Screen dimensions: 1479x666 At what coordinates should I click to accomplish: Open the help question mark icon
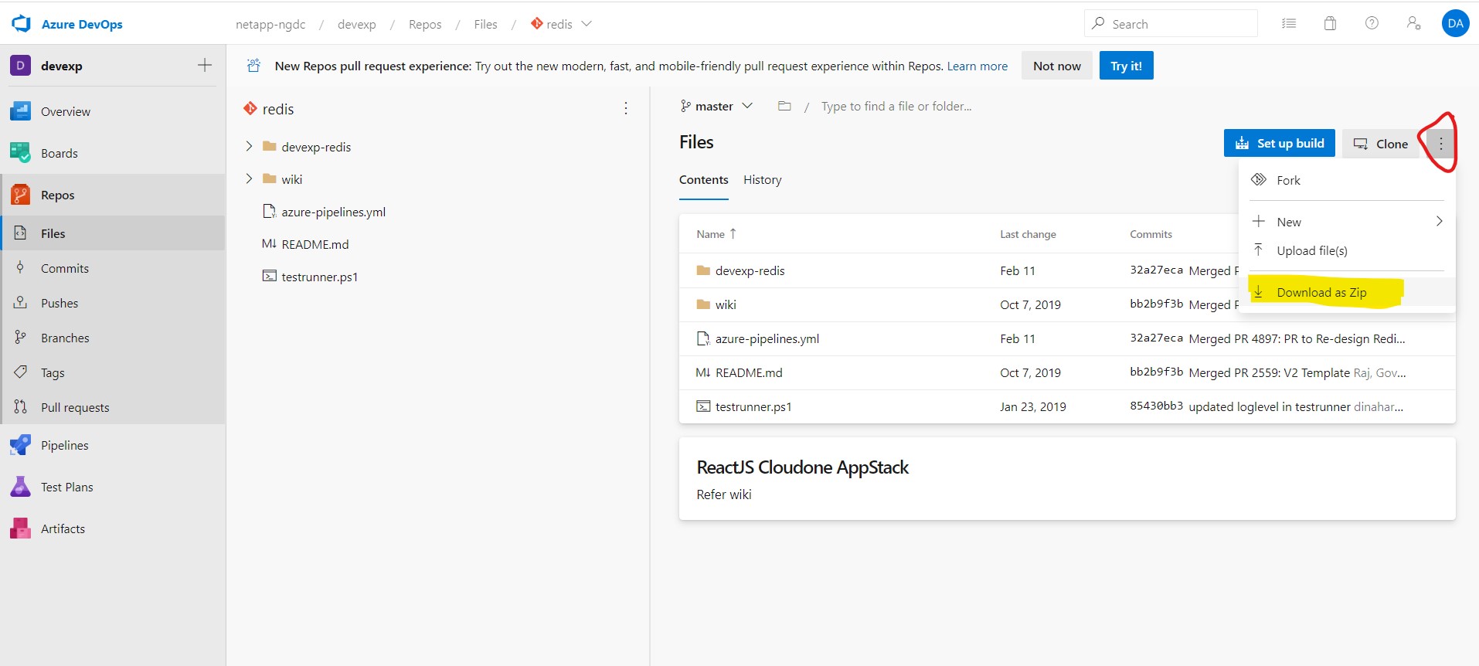point(1372,24)
